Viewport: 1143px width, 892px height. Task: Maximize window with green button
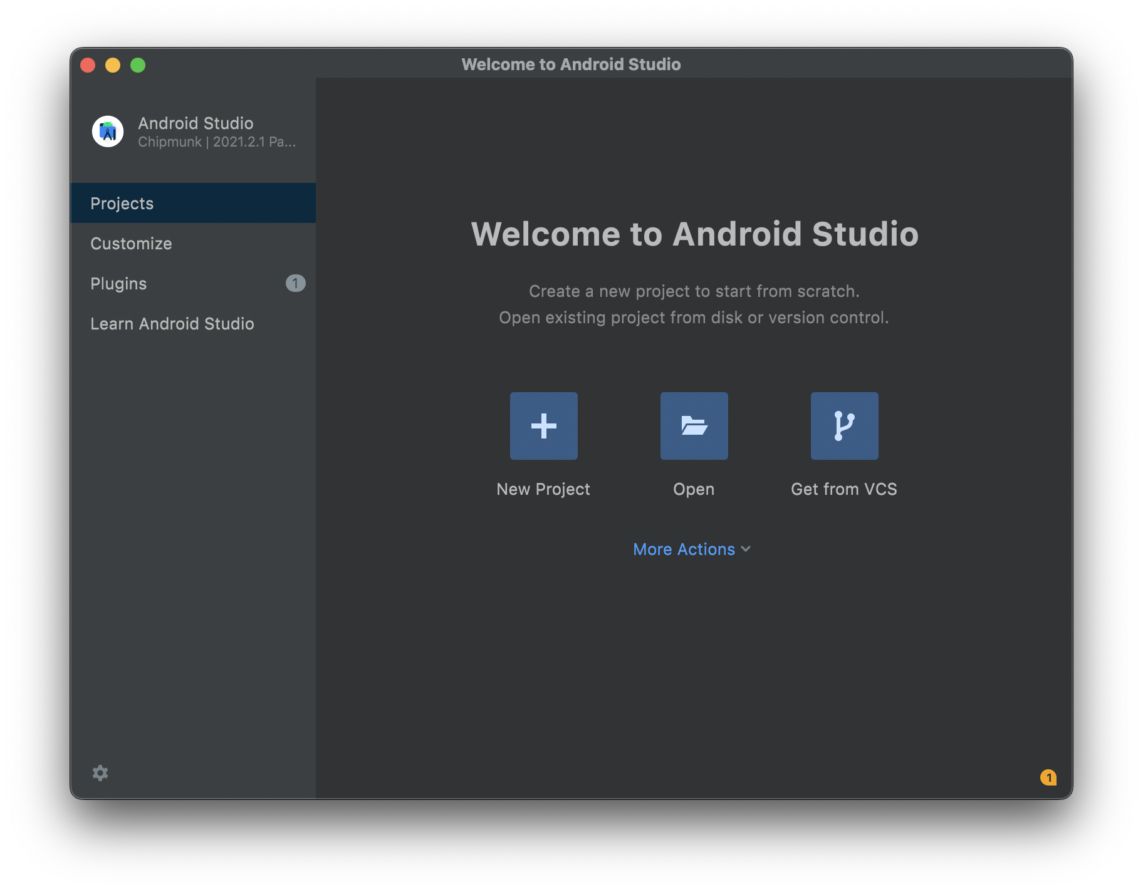coord(138,65)
